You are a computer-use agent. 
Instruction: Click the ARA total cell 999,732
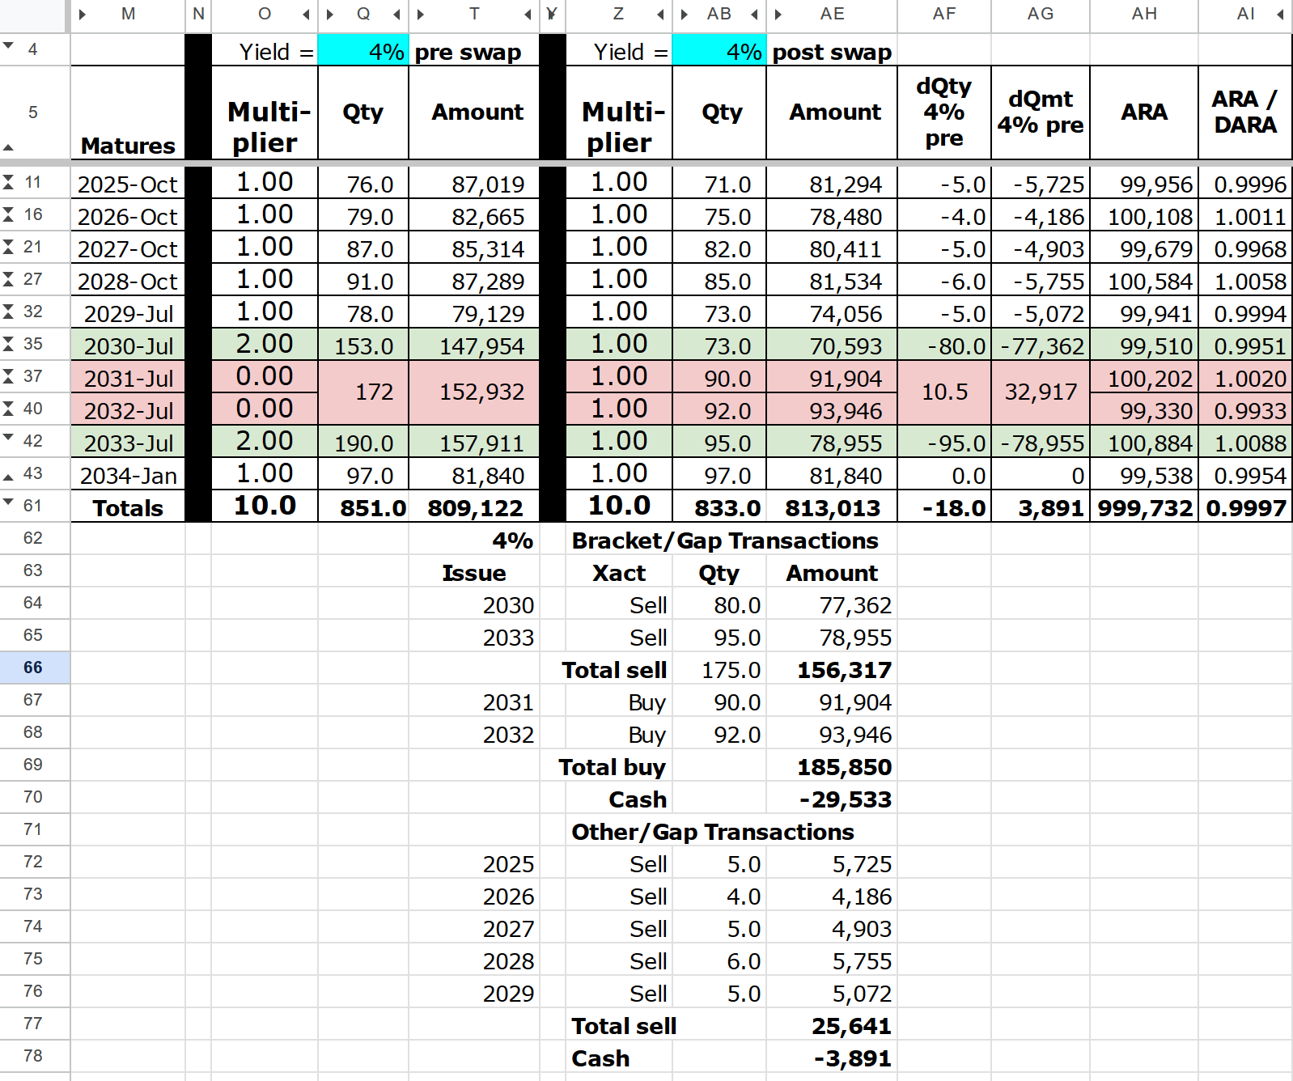tap(1144, 507)
